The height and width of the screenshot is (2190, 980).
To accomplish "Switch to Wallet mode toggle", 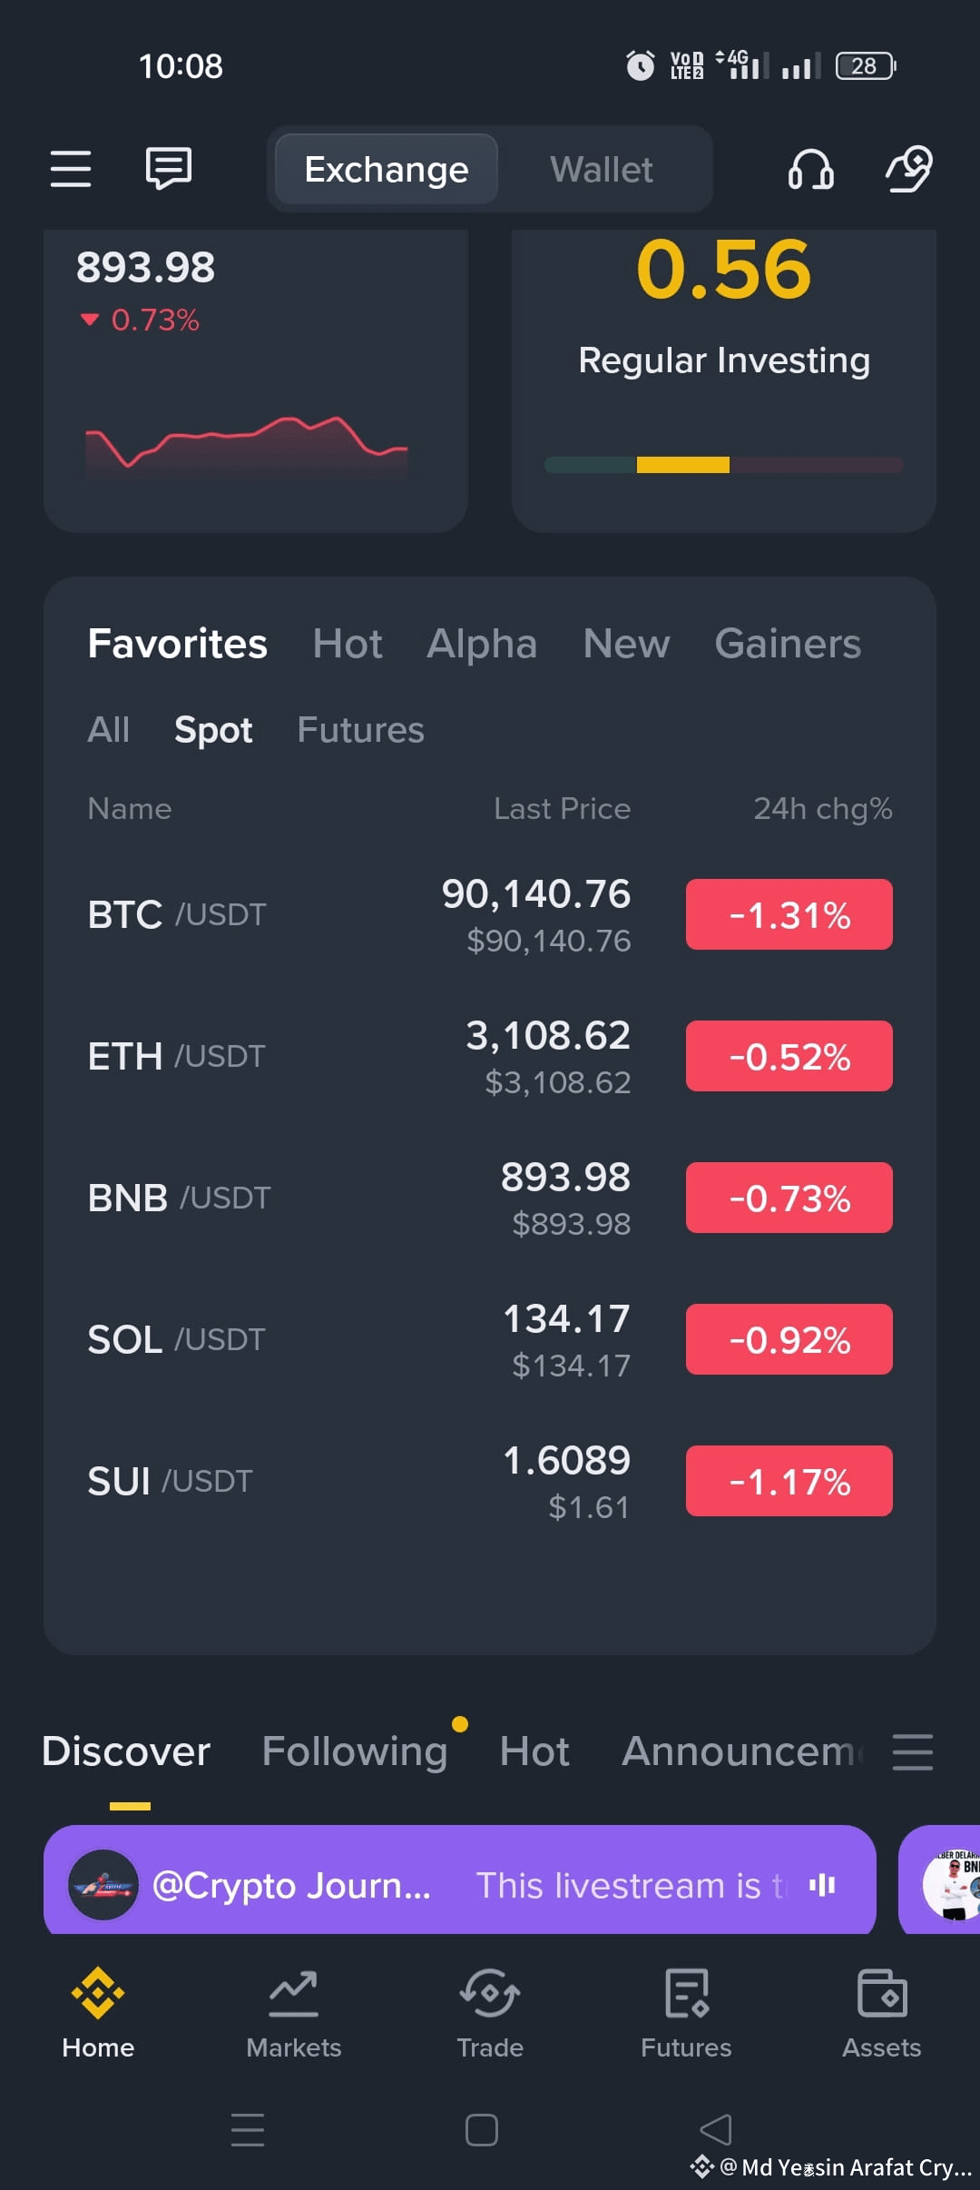I will pyautogui.click(x=602, y=170).
